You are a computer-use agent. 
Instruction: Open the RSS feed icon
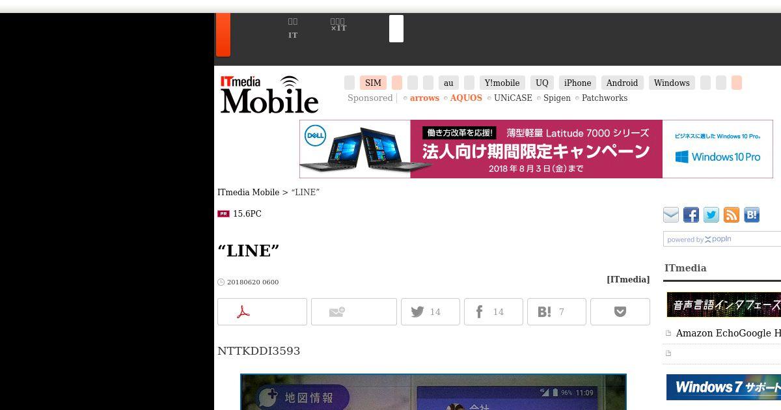(x=732, y=215)
